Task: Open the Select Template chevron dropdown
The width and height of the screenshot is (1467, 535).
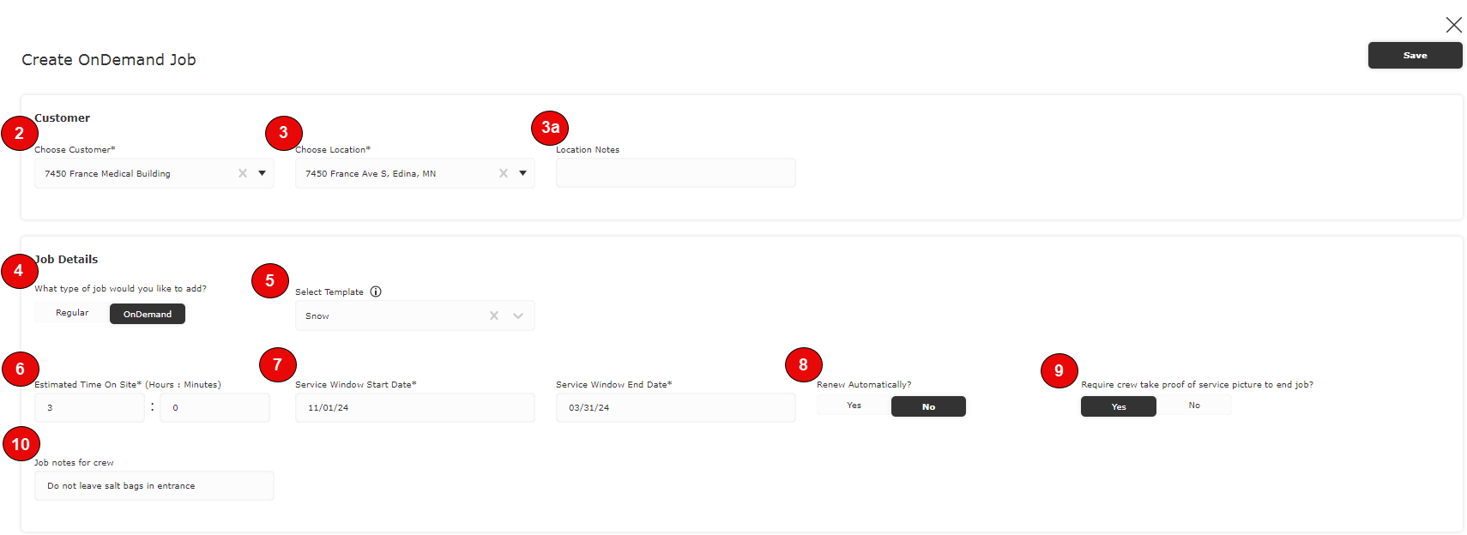Action: [518, 316]
